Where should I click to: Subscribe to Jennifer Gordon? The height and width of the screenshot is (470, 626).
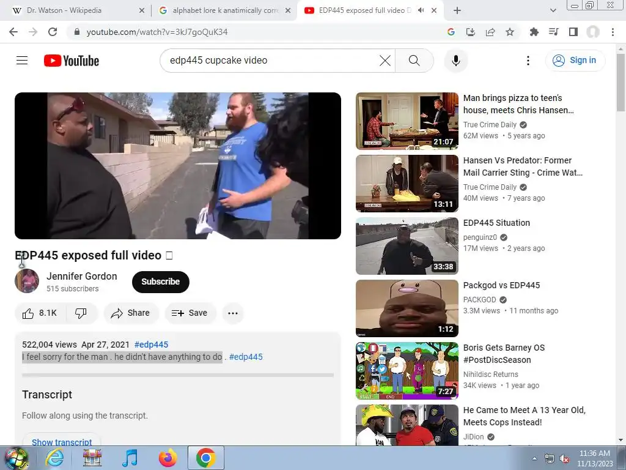pyautogui.click(x=161, y=282)
